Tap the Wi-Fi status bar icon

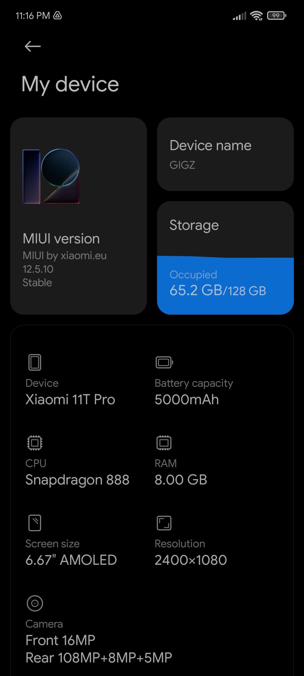(x=256, y=16)
